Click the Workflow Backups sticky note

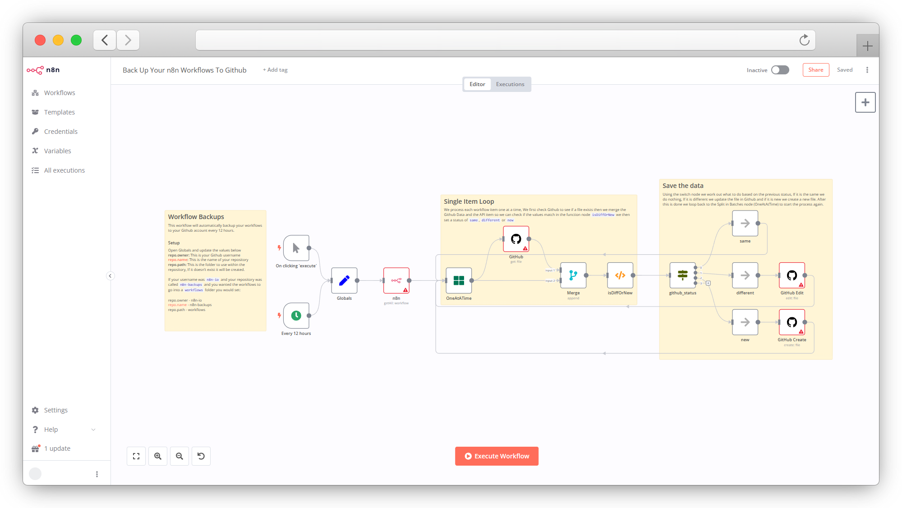tap(216, 270)
